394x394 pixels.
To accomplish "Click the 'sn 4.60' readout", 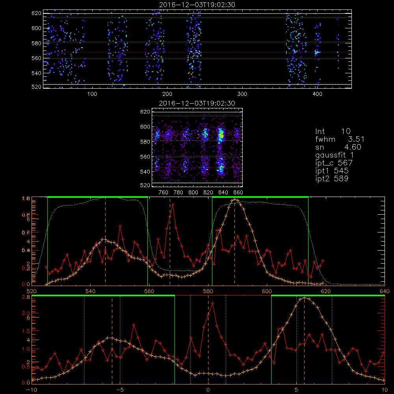I will 338,147.
